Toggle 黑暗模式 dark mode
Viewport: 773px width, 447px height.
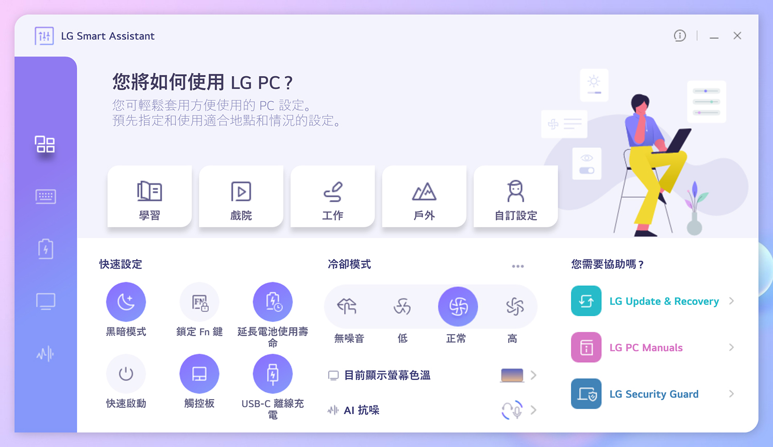[x=126, y=302]
